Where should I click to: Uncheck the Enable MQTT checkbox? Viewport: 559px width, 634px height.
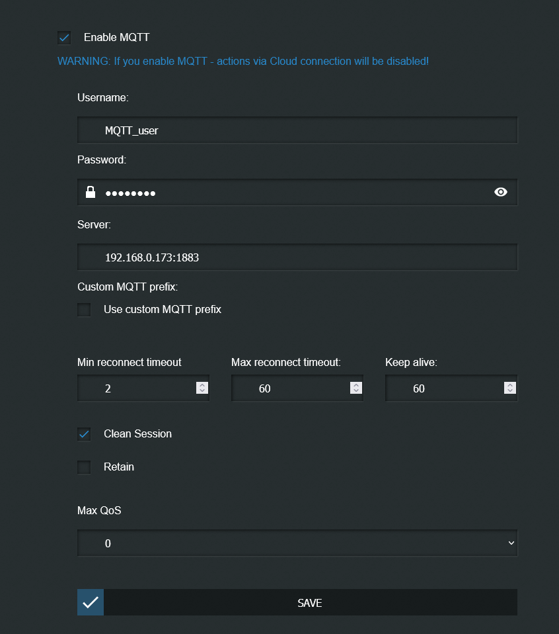pyautogui.click(x=64, y=38)
